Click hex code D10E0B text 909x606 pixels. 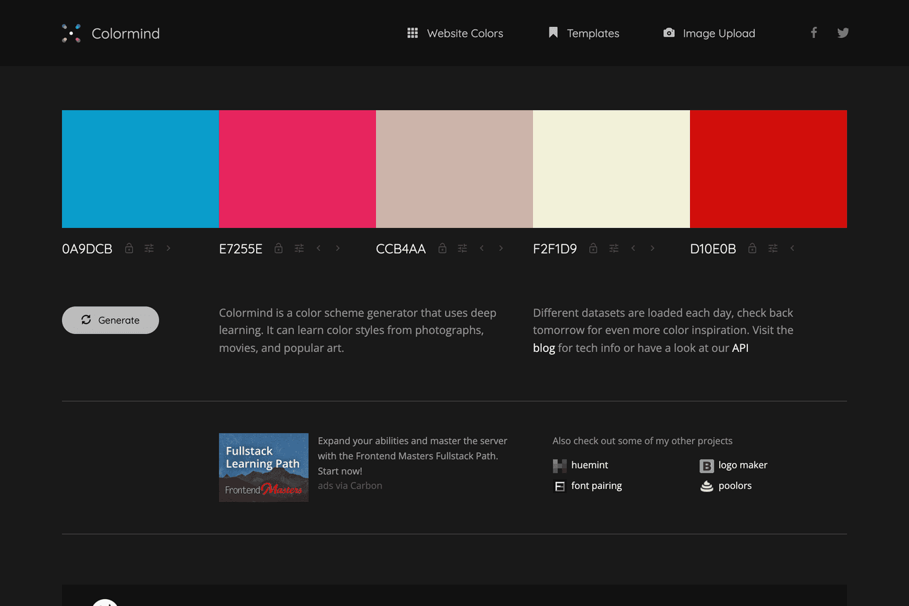[x=713, y=249]
